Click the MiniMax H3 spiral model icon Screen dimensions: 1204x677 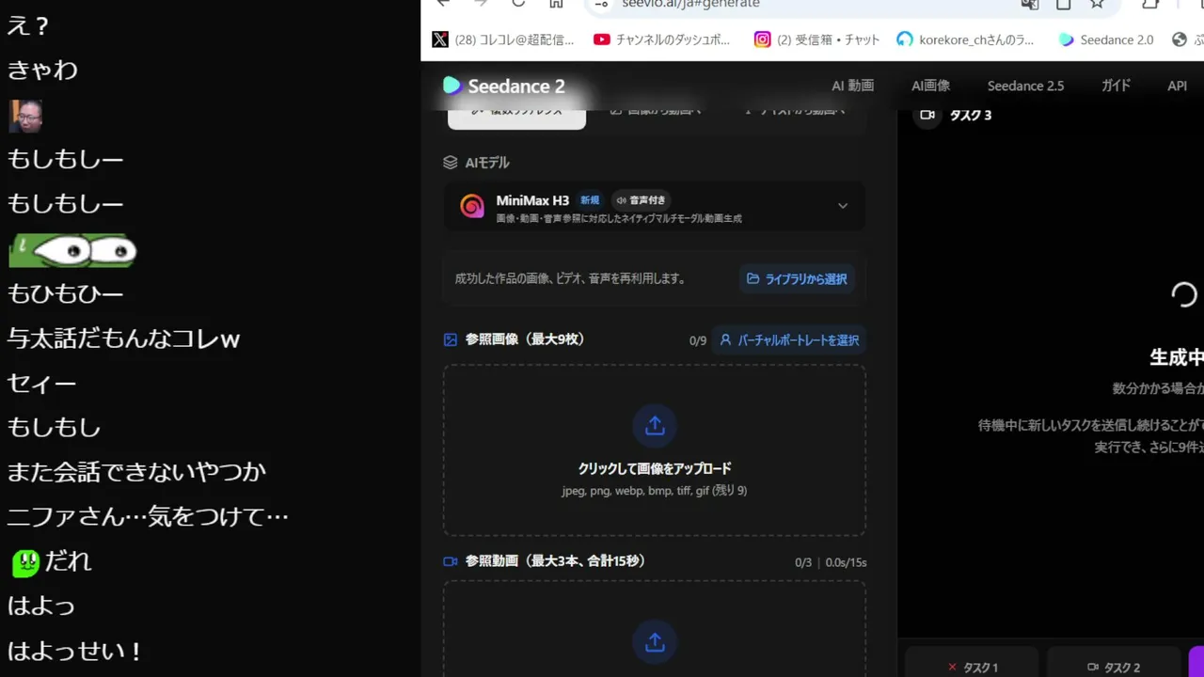(x=472, y=206)
